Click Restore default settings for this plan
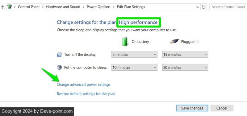The width and height of the screenshot is (247, 116). click(86, 94)
